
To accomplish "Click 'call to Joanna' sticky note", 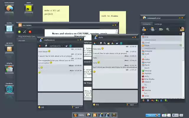I will pyautogui.click(x=113, y=22).
